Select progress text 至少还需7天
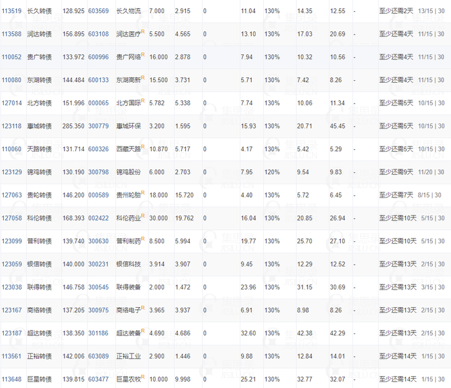This screenshot has width=451, height=388. tap(396, 195)
